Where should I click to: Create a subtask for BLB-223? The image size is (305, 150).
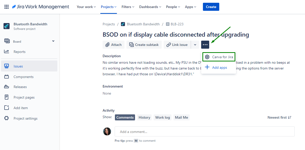(144, 44)
